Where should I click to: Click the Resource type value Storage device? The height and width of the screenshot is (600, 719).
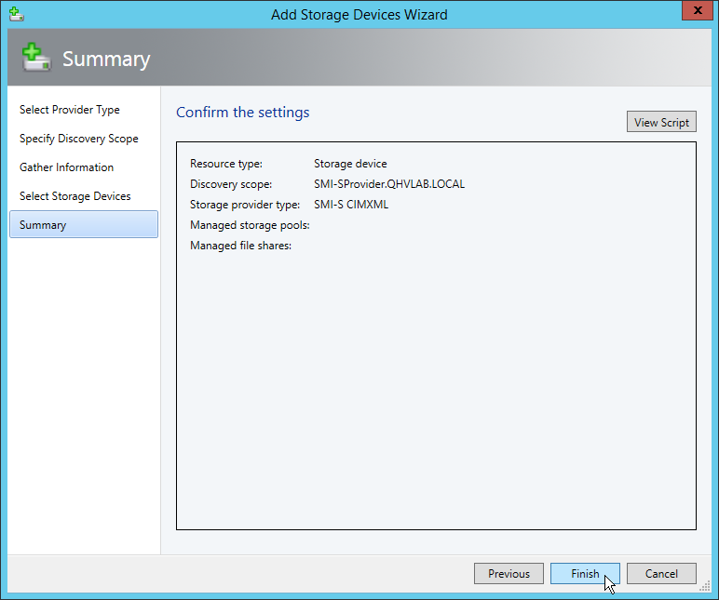coord(349,164)
